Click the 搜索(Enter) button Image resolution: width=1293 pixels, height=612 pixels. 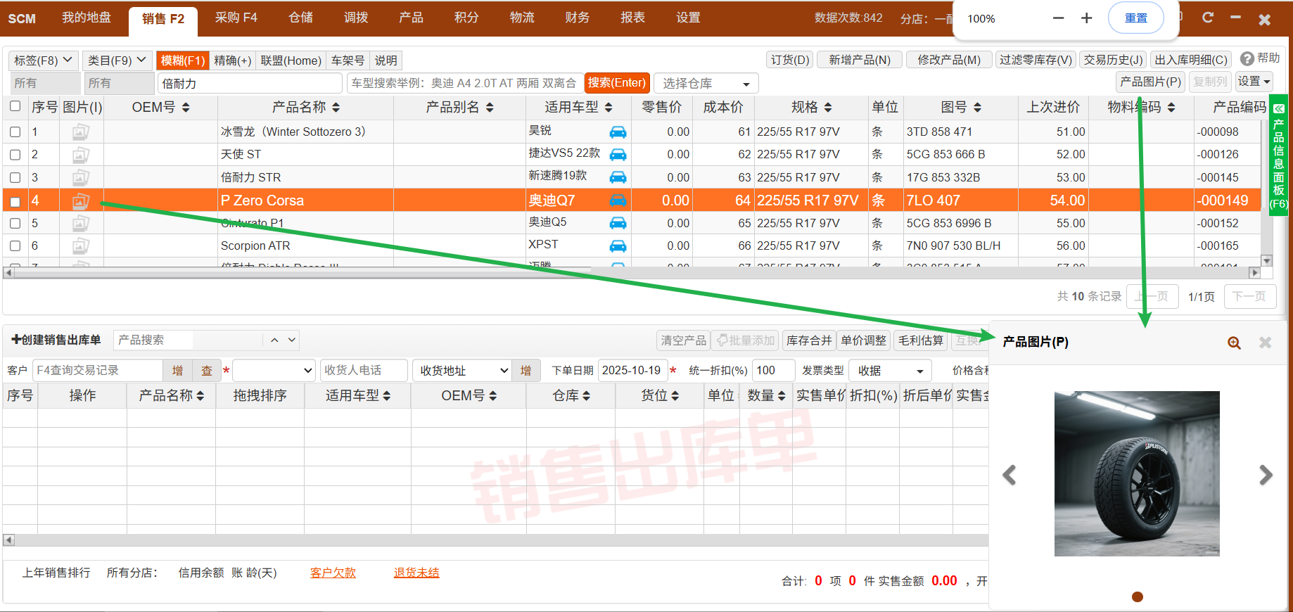tap(616, 83)
